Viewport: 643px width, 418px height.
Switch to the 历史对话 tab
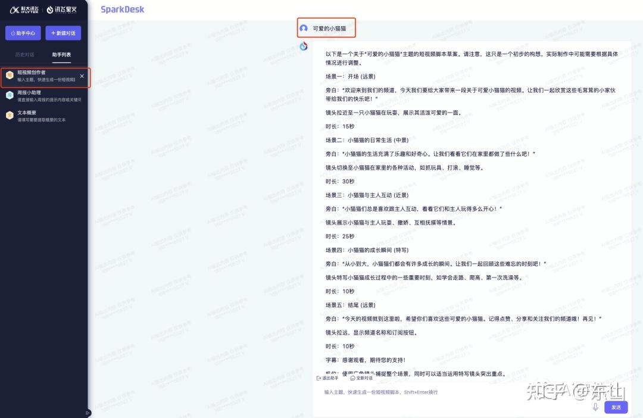26,54
